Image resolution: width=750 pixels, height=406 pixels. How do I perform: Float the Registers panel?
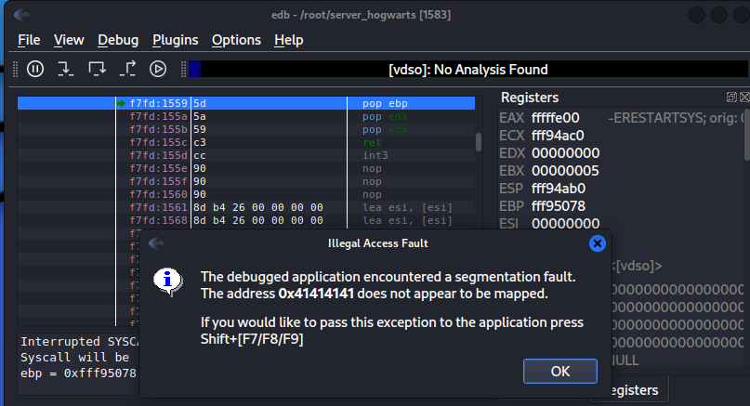pos(731,98)
